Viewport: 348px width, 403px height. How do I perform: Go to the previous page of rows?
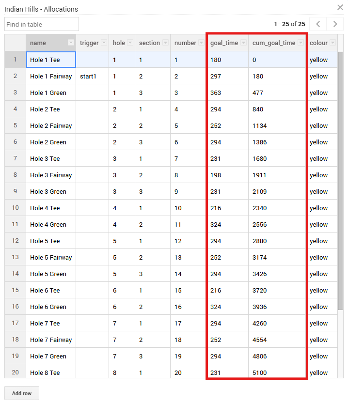click(318, 24)
